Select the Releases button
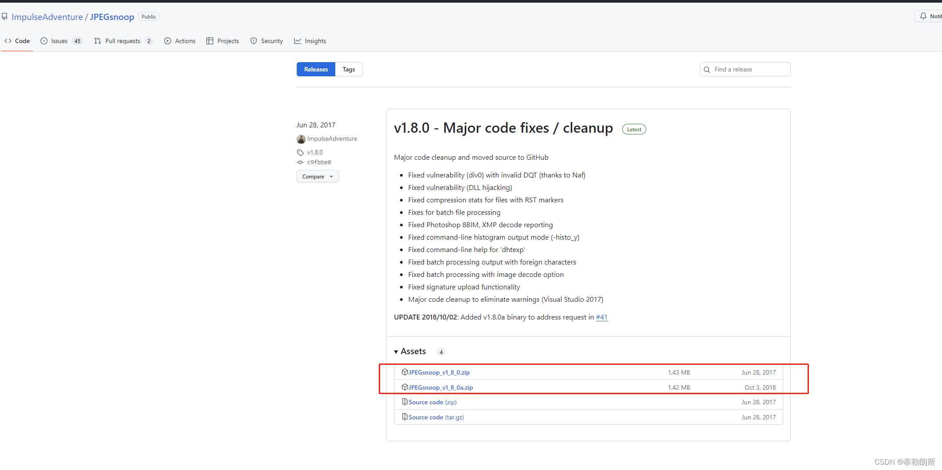942x470 pixels. click(316, 69)
